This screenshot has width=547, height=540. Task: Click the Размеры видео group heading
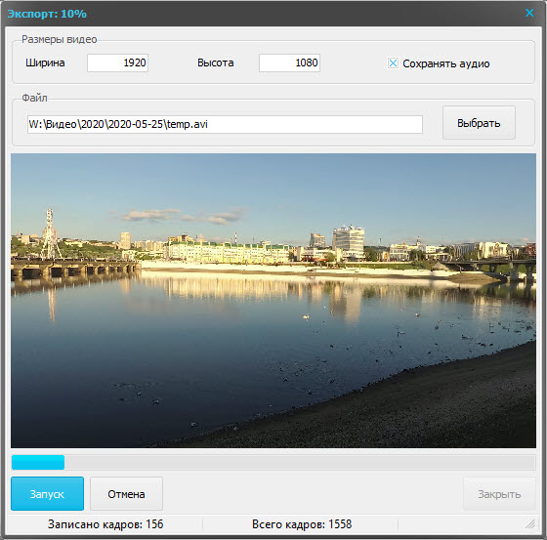pos(60,39)
